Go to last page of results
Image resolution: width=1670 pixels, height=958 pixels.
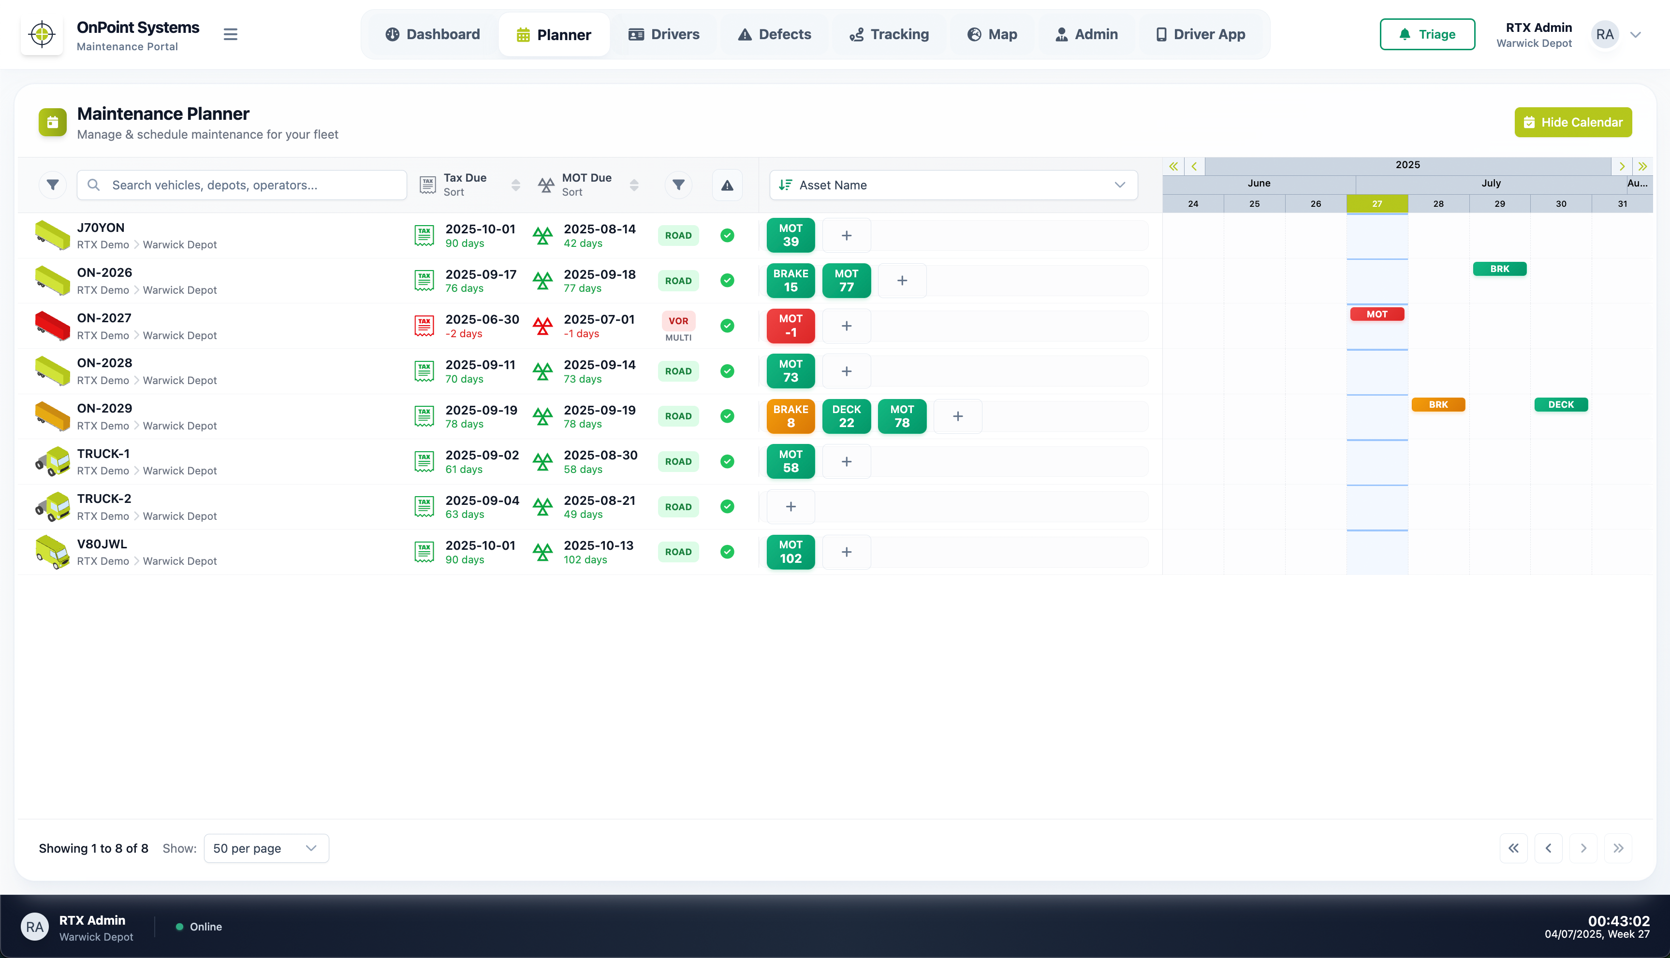1618,848
